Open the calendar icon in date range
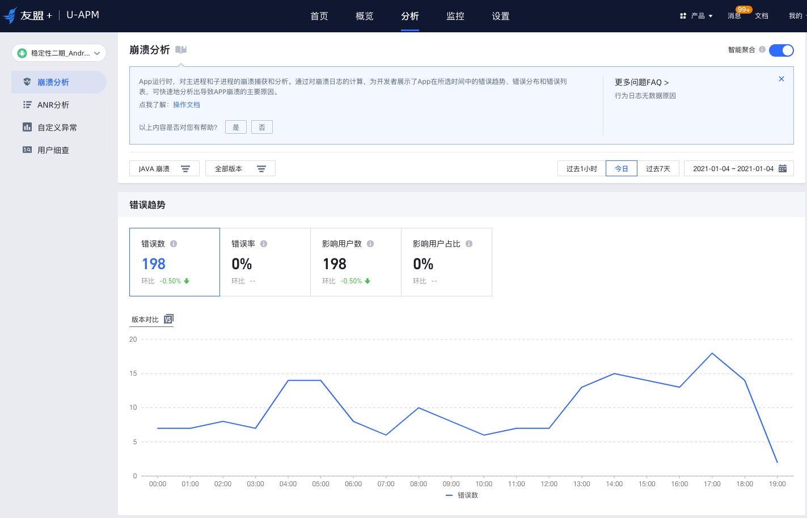This screenshot has width=807, height=518. 783,168
